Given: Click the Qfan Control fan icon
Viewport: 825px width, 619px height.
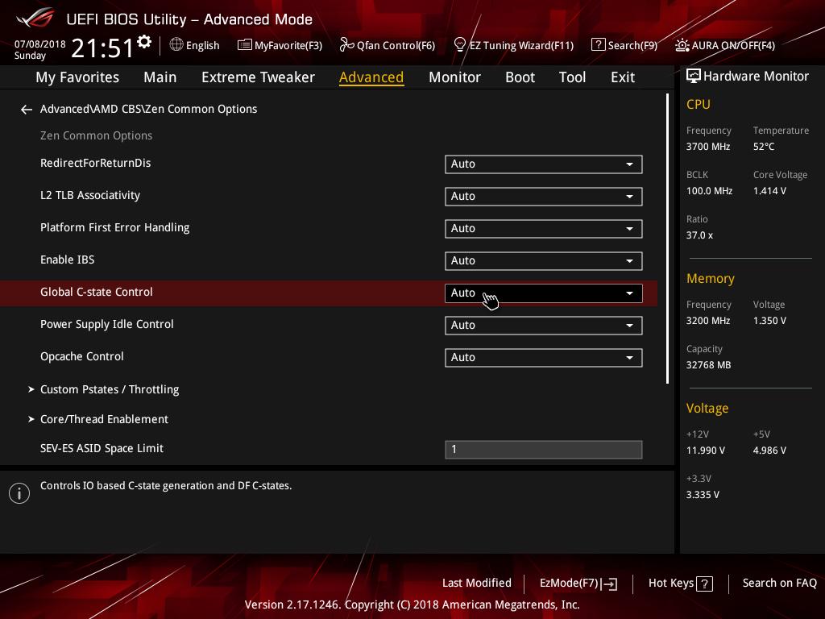Looking at the screenshot, I should click(x=346, y=45).
